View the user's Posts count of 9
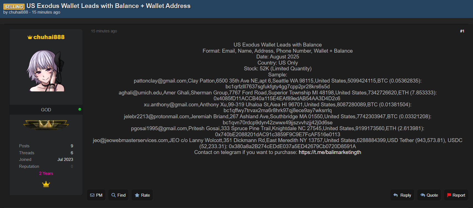 [72, 146]
